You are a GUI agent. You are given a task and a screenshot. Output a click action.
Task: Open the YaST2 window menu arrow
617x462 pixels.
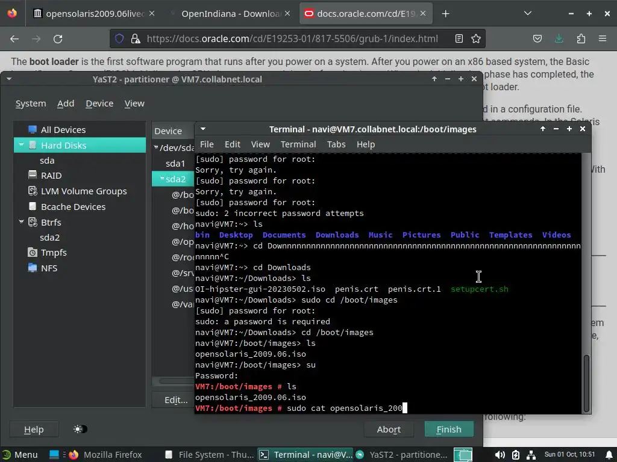8,79
